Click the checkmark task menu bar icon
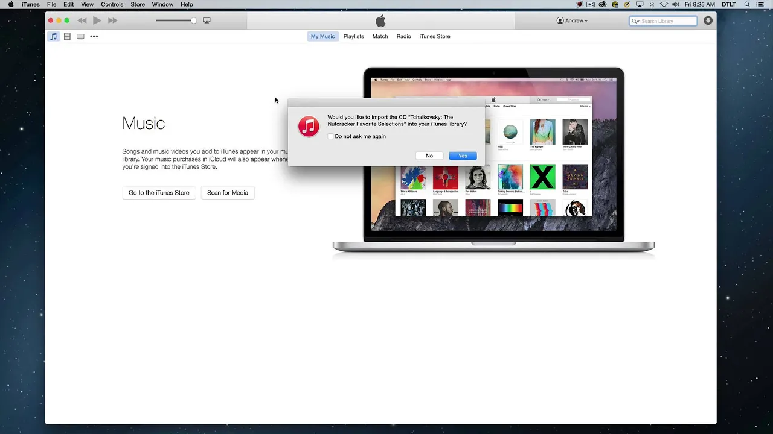 627,4
